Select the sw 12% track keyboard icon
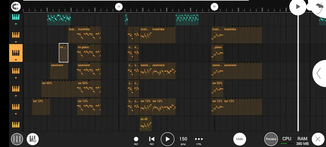 coord(16,107)
